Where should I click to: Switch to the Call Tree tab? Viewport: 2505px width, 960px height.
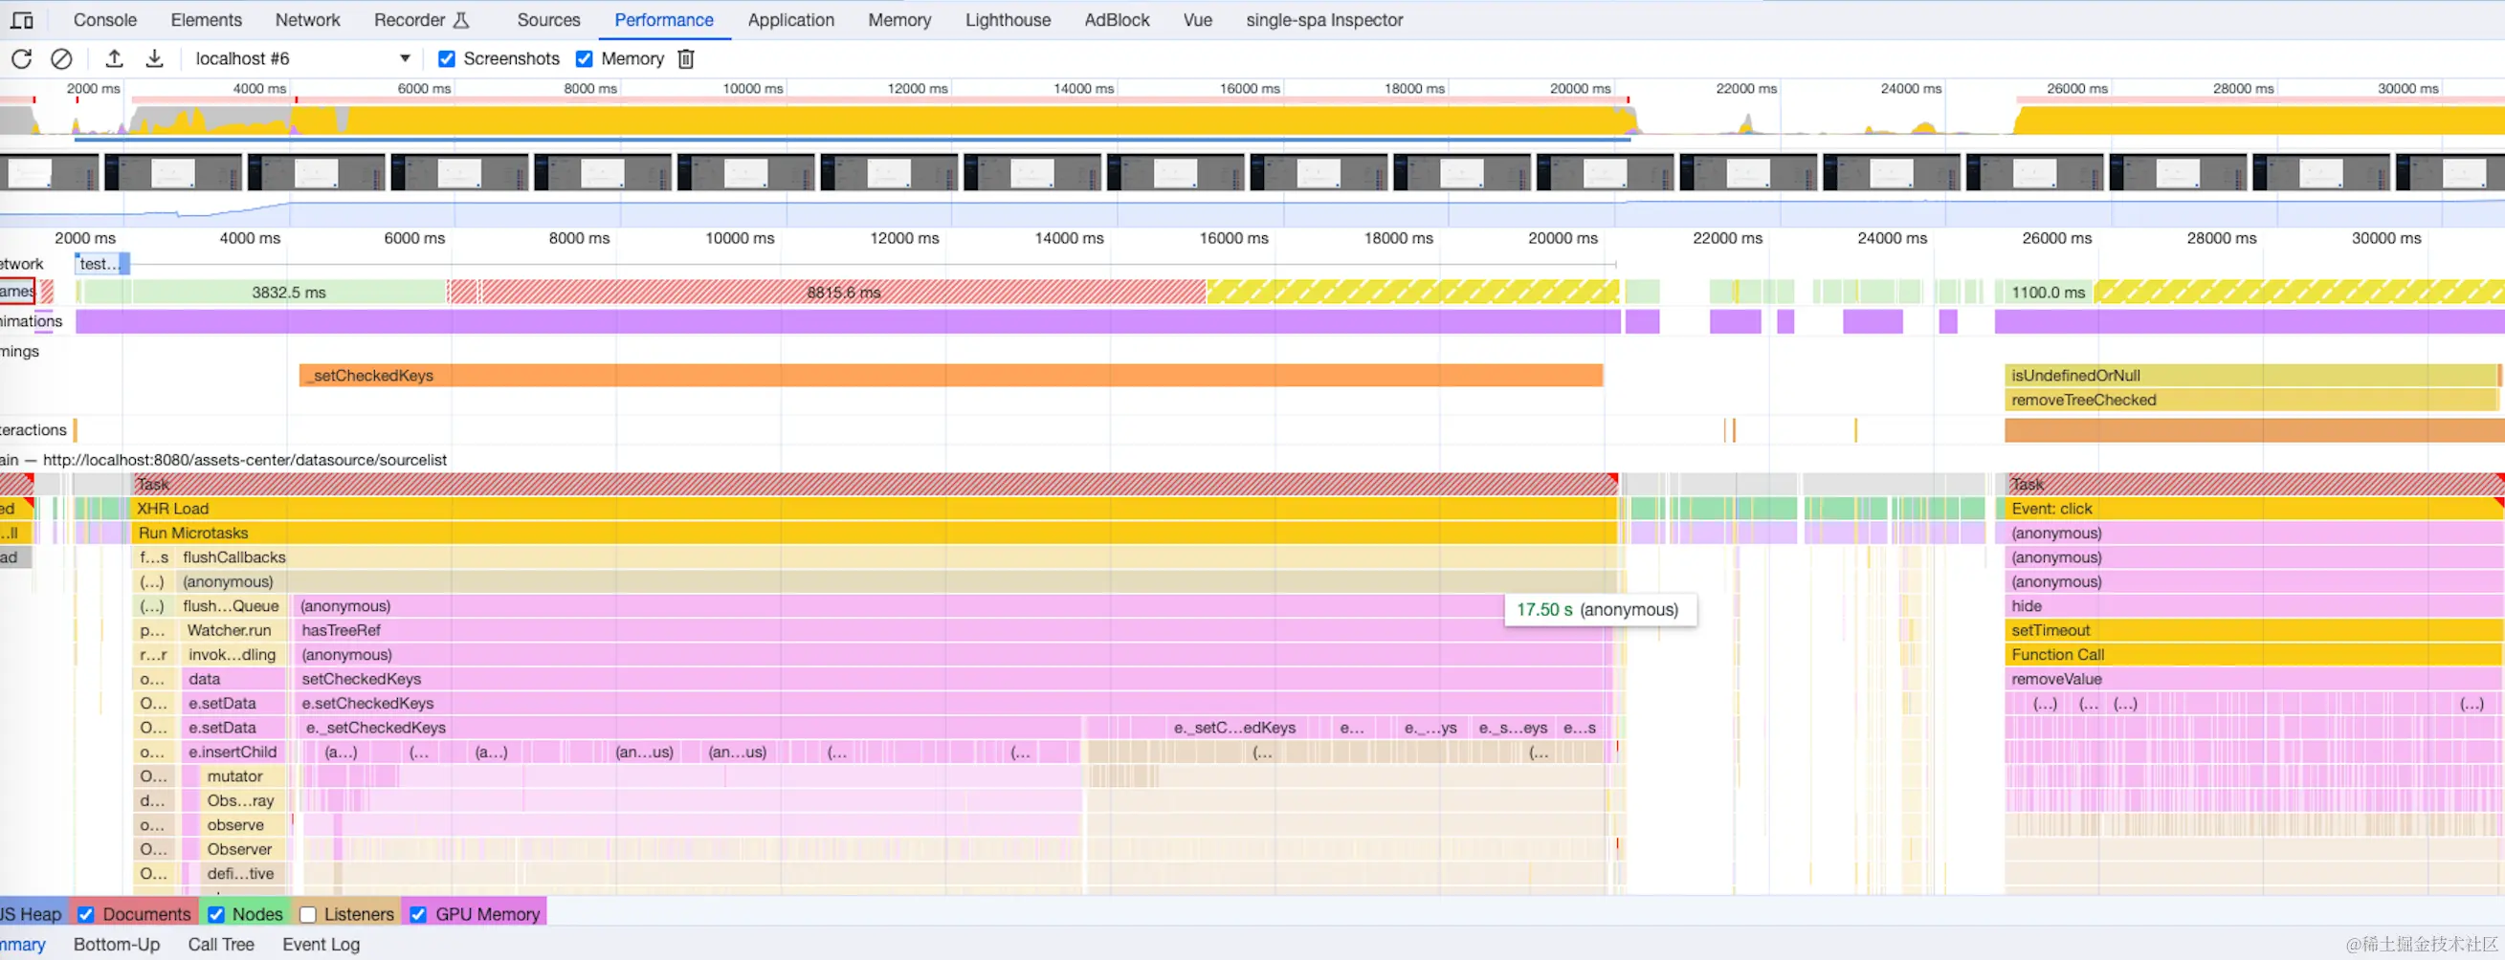coord(222,945)
